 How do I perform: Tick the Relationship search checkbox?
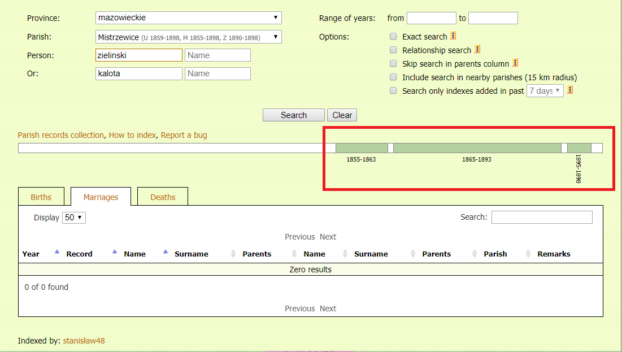(393, 50)
